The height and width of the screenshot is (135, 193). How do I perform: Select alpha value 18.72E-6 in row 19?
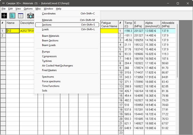coord(152,114)
